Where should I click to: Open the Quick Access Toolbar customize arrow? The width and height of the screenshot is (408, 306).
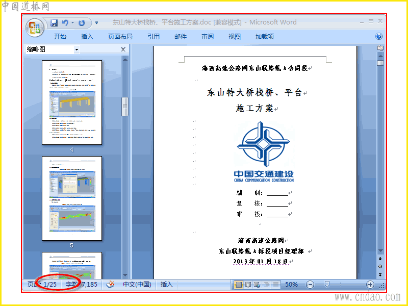tap(96, 23)
